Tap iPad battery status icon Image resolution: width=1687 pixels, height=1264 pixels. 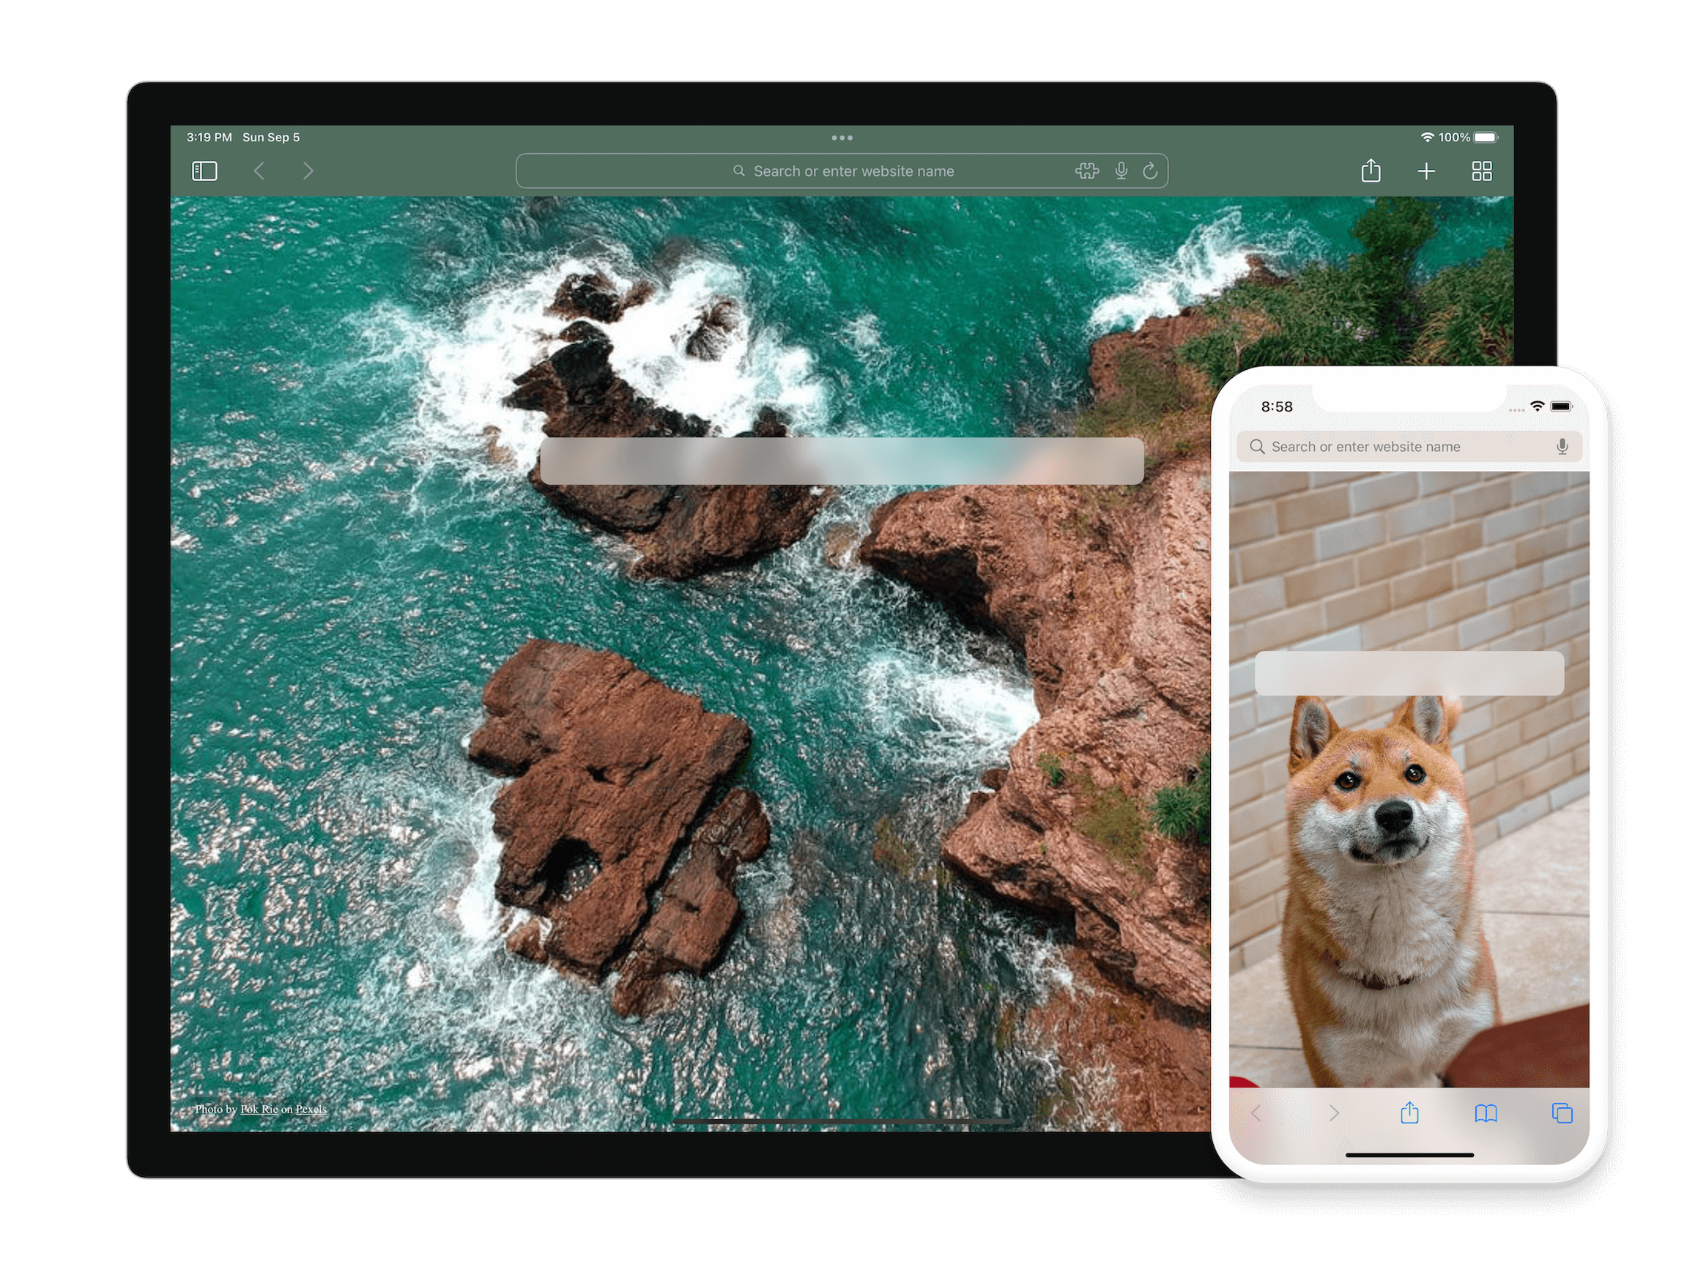pyautogui.click(x=1486, y=137)
